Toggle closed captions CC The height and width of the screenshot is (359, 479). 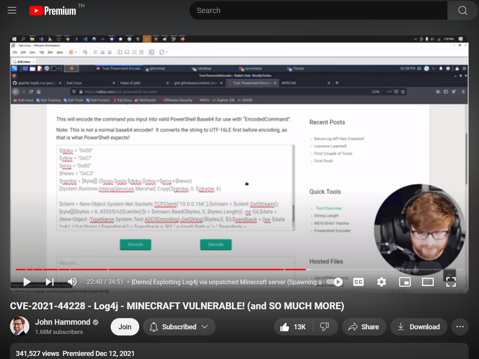(358, 282)
